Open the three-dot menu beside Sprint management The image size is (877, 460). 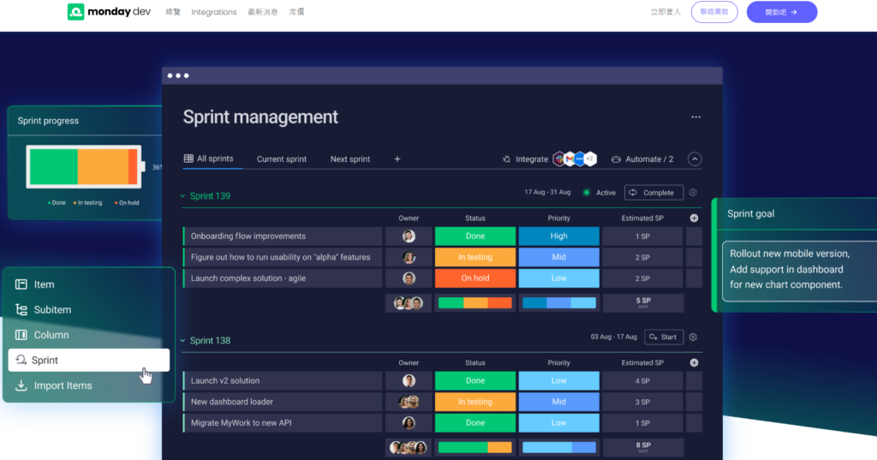pyautogui.click(x=695, y=117)
